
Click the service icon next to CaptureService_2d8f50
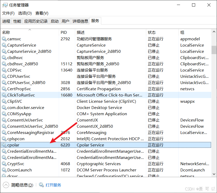(4, 51)
